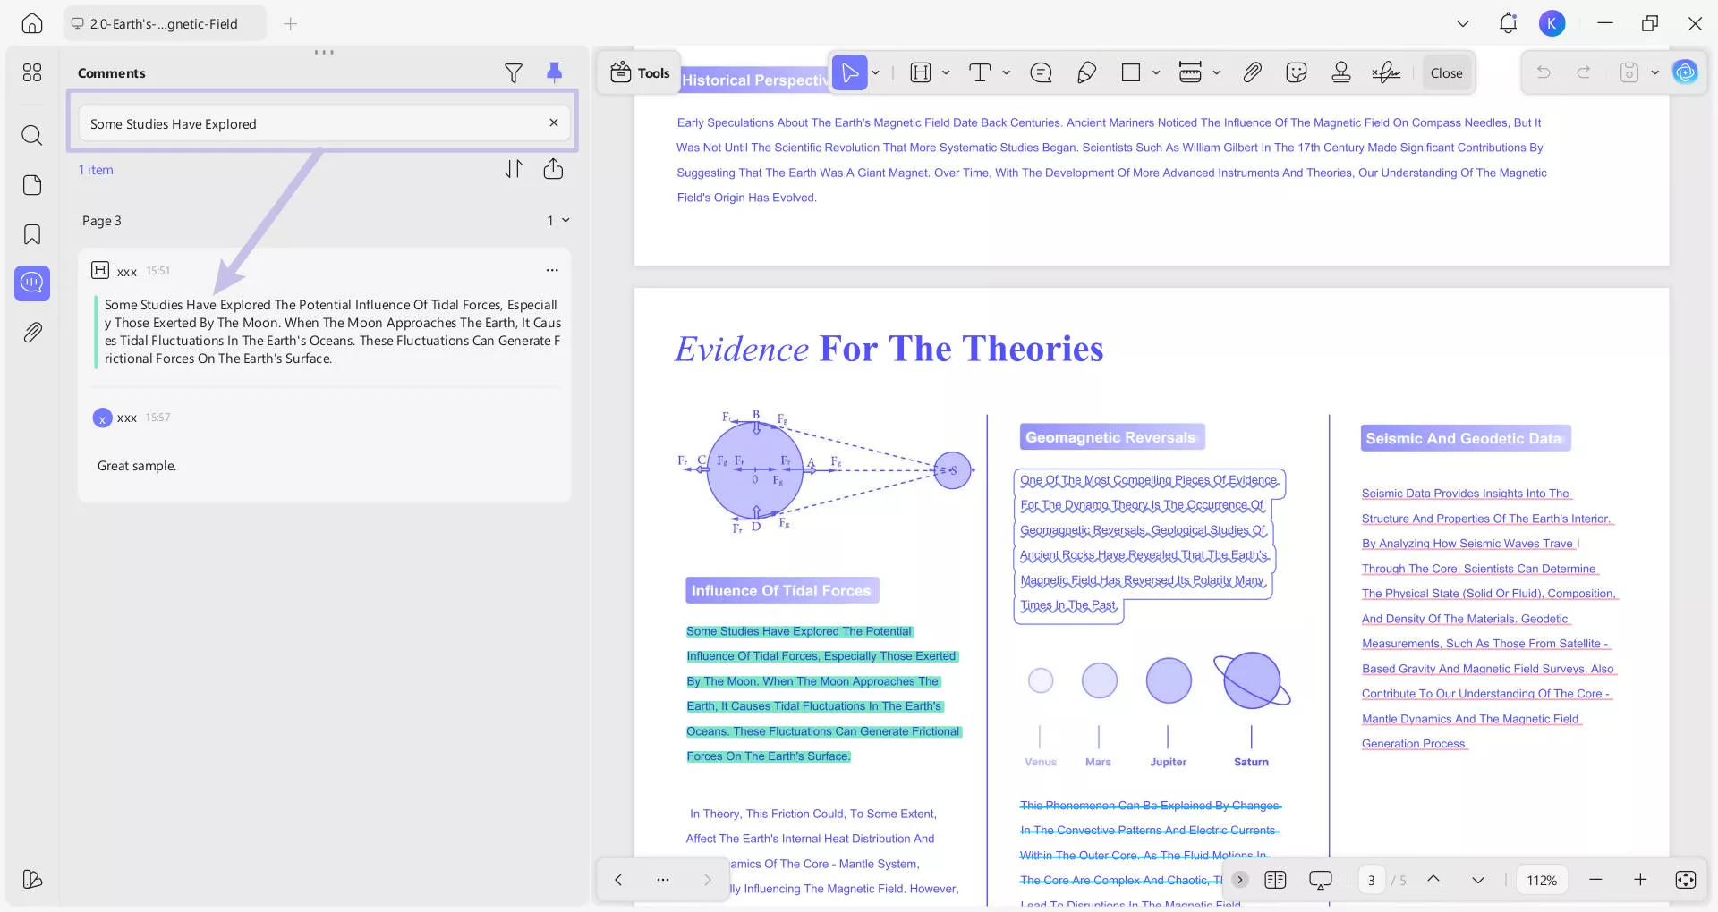The image size is (1718, 912).
Task: Toggle the pin for Comments panel
Action: pos(554,73)
